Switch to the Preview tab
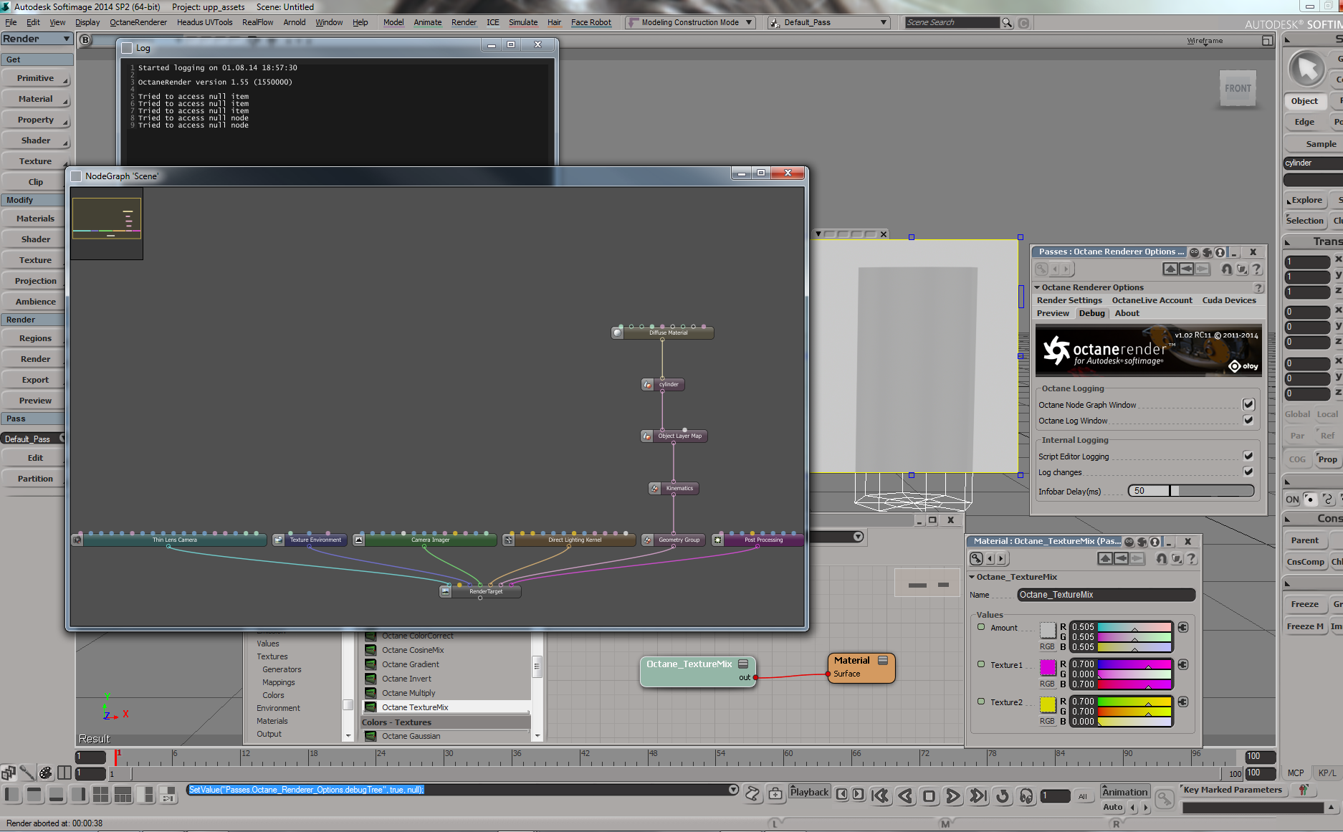This screenshot has width=1343, height=832. click(x=1053, y=313)
